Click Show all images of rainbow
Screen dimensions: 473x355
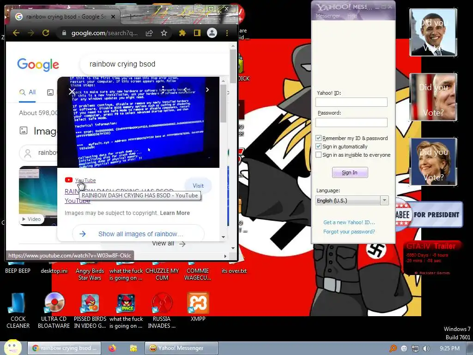click(x=138, y=233)
